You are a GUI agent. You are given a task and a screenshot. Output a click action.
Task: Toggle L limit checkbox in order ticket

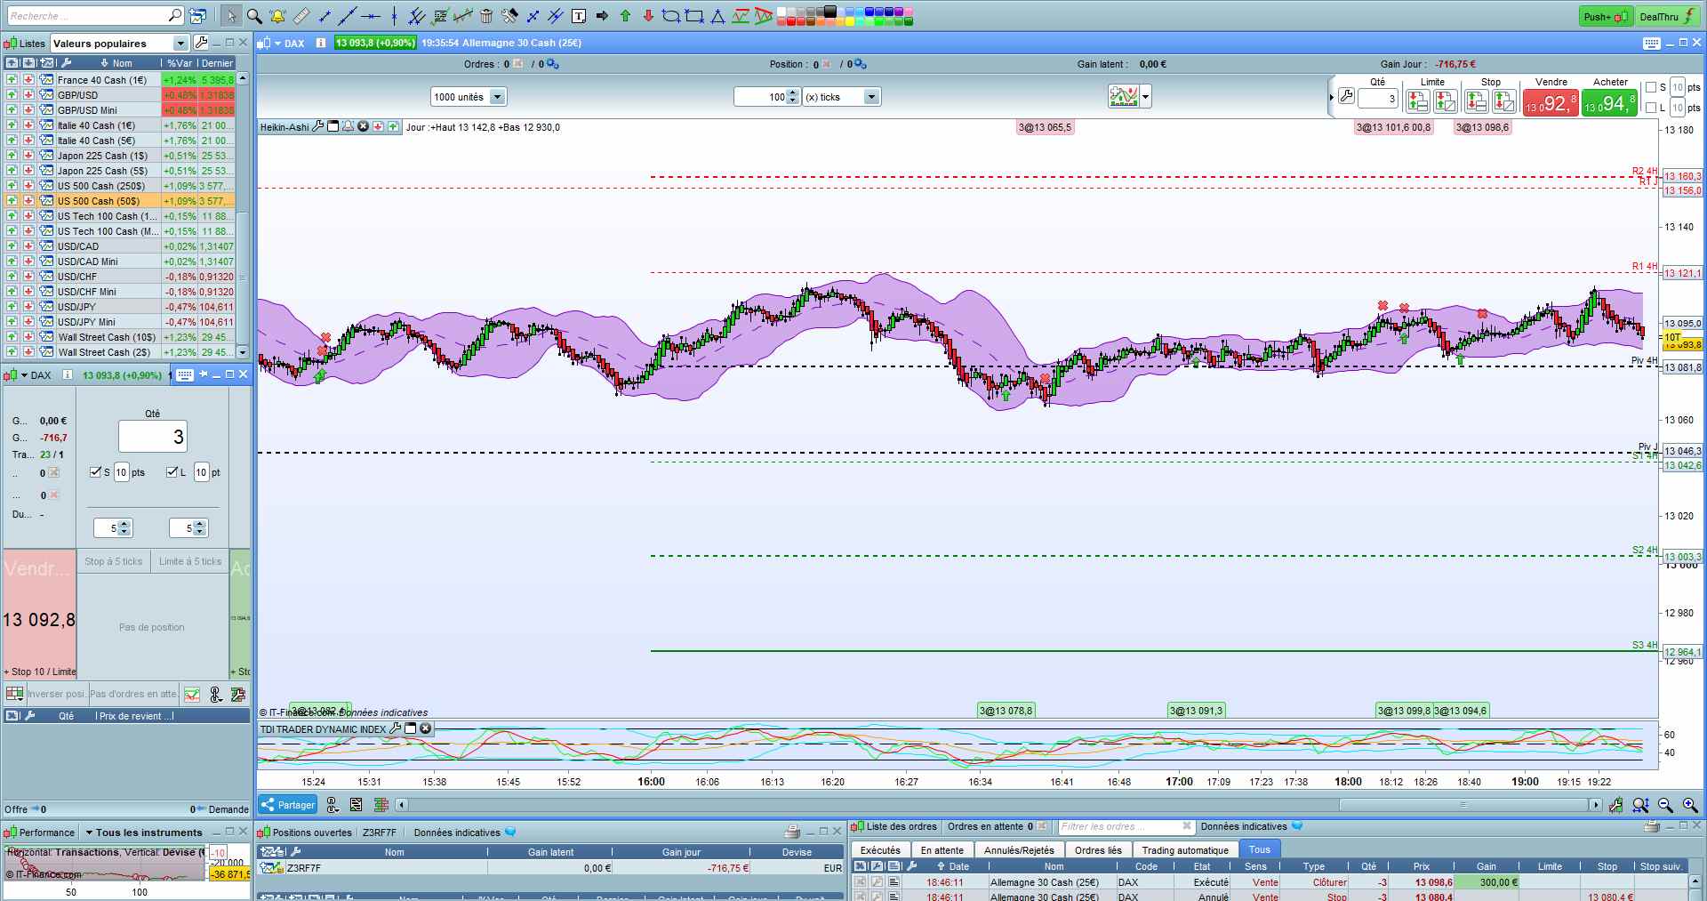(172, 472)
